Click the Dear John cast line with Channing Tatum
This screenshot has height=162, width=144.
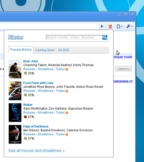58,65
